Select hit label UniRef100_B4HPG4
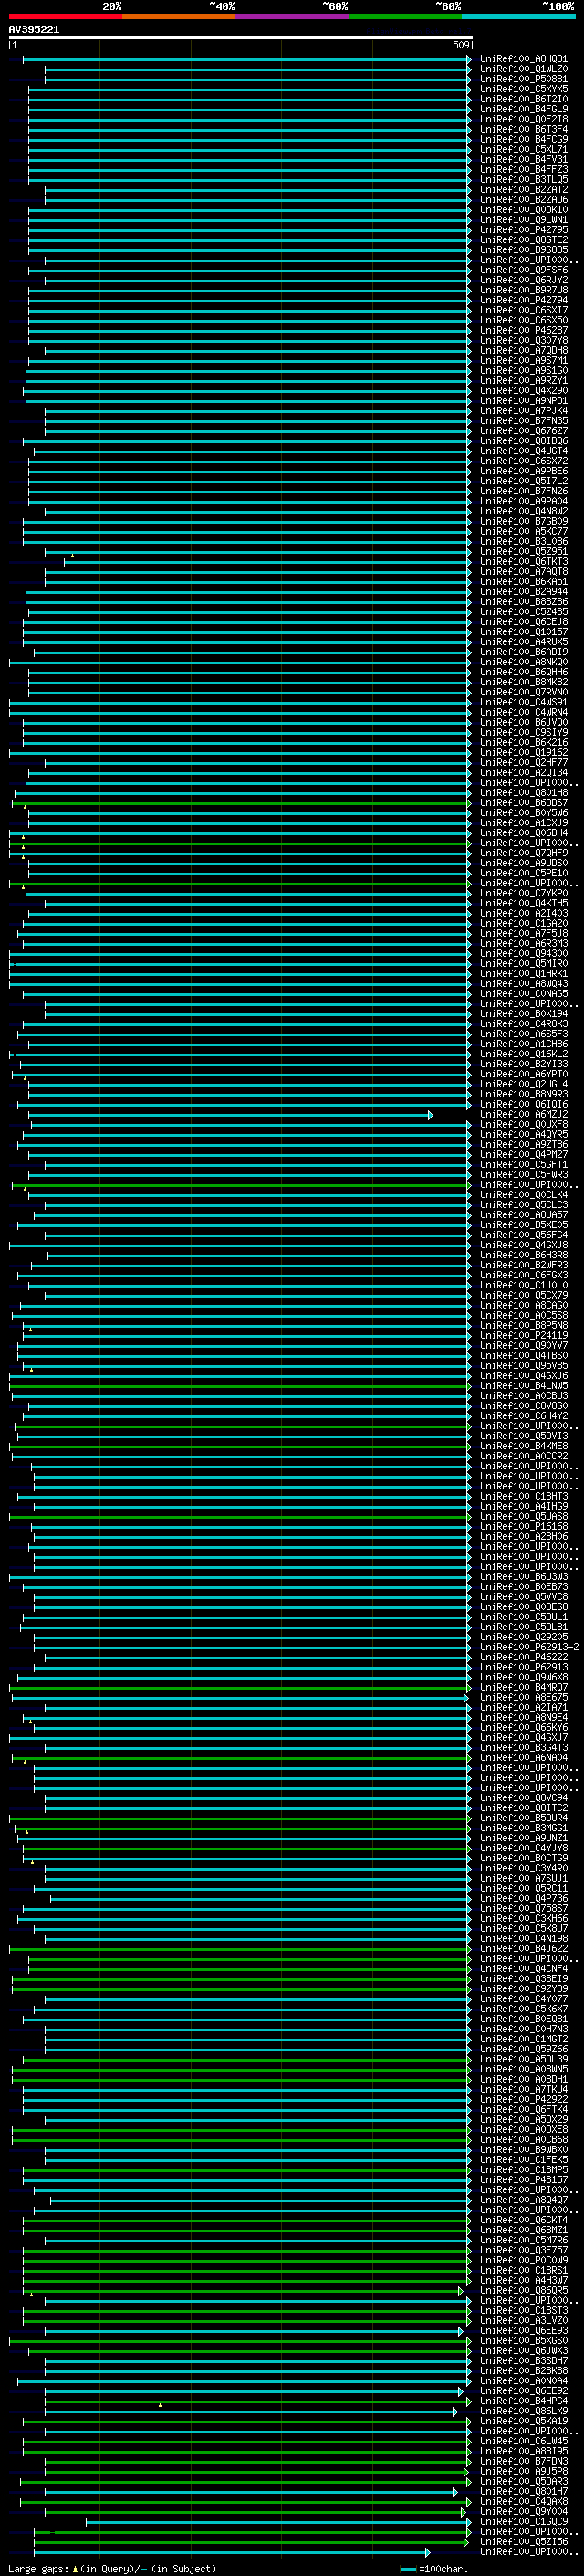Screen dimensions: 584x2576 (x=524, y=2402)
